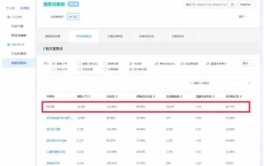Open the 更多 metrics dropdown

click(x=247, y=63)
